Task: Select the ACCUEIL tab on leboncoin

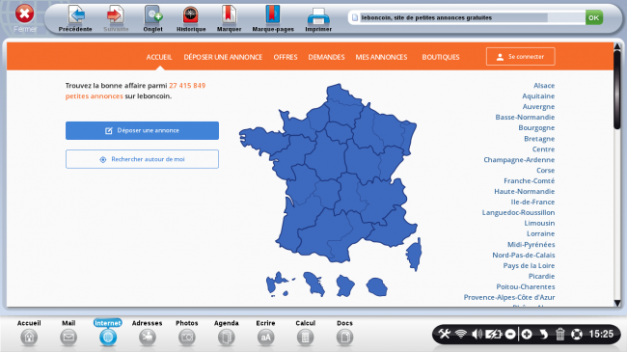Action: [x=159, y=57]
